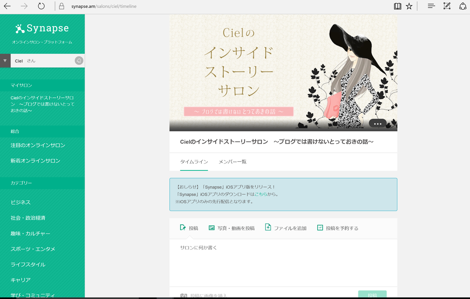Click the green 投稿 submit button
Viewport: 470px width, 299px height.
[x=372, y=295]
